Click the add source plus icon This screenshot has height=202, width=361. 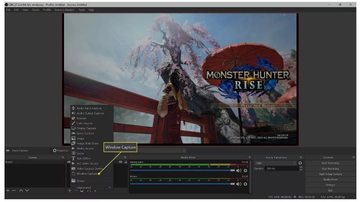pyautogui.click(x=69, y=190)
